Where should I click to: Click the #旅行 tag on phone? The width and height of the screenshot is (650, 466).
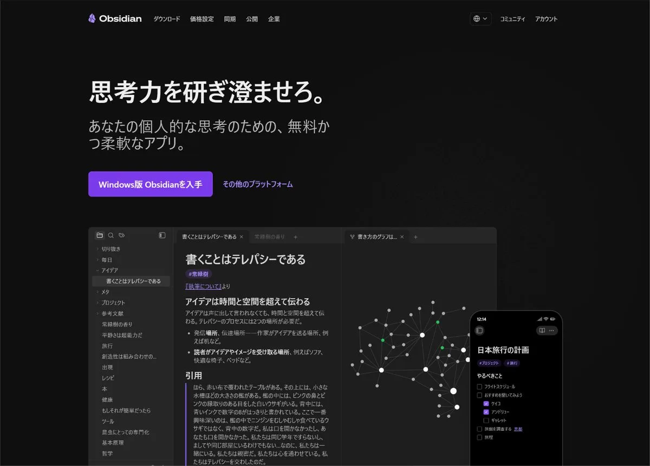pyautogui.click(x=512, y=363)
